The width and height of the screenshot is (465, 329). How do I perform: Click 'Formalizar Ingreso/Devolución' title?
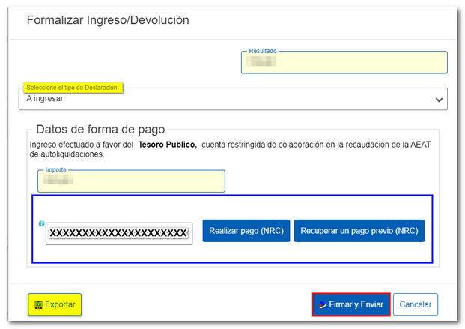(108, 20)
